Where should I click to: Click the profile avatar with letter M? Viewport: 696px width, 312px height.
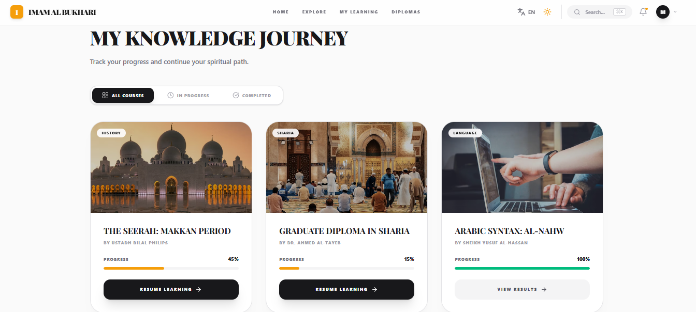pos(663,12)
